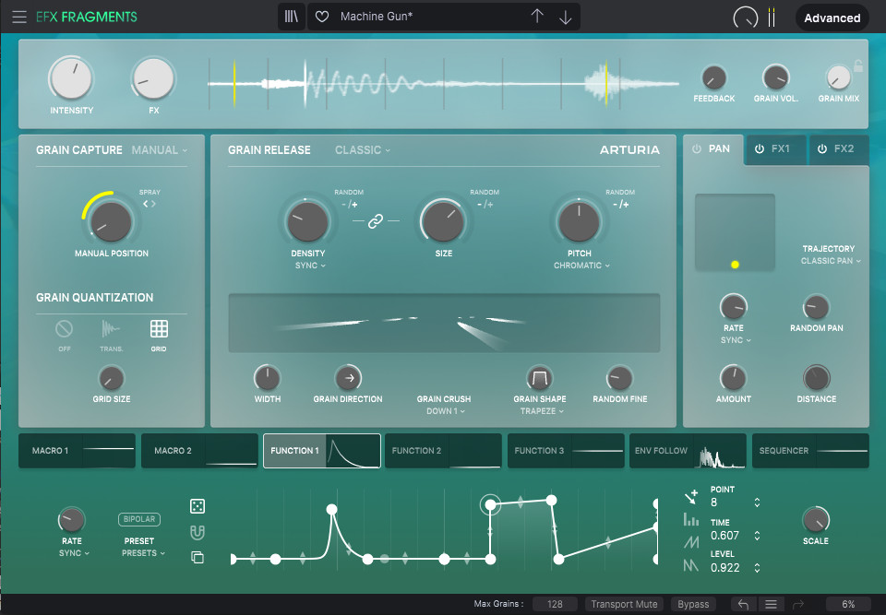The width and height of the screenshot is (886, 615).
Task: Set grain quantization to Grid
Action: coord(159,336)
